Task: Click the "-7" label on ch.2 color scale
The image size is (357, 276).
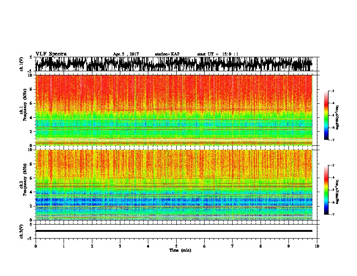Action: (333, 215)
